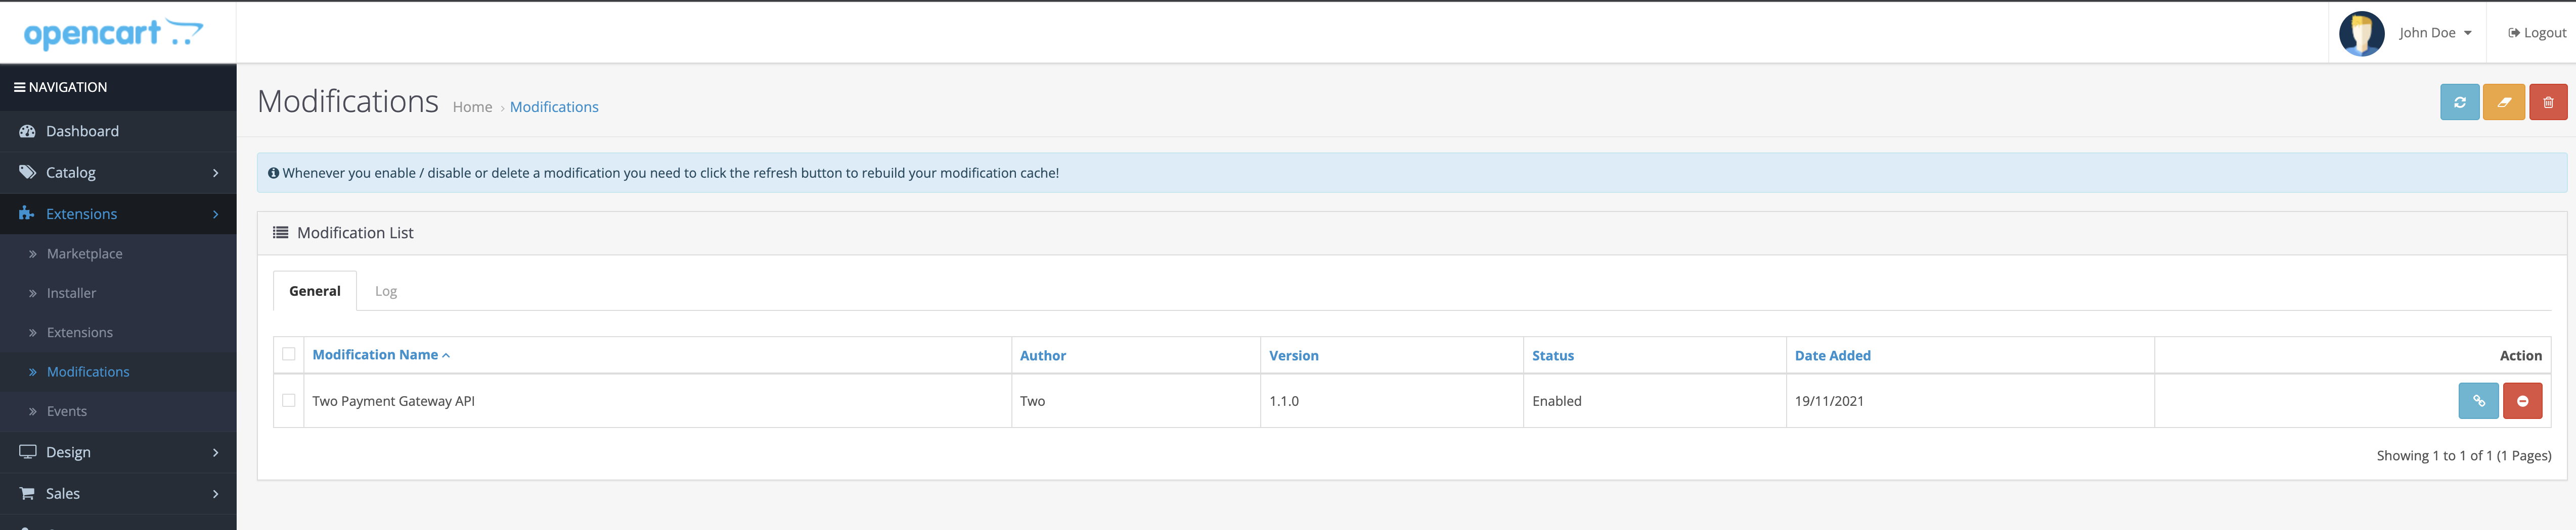Sort table by Version column
The height and width of the screenshot is (530, 2576).
coord(1293,355)
